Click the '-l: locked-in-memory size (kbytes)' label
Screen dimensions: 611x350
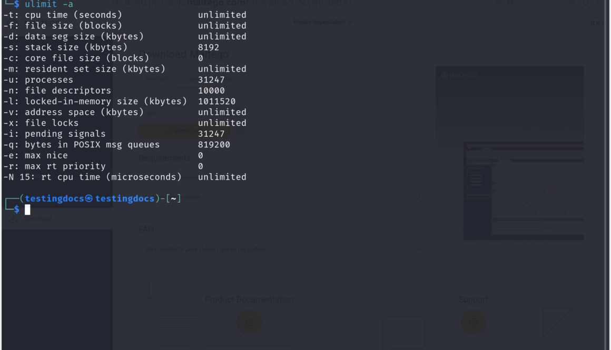[x=95, y=102]
